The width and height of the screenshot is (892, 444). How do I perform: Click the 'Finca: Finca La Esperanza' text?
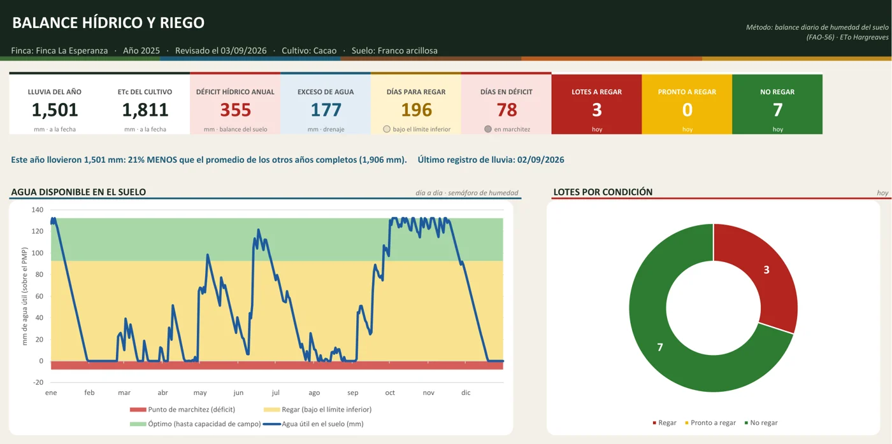[59, 50]
